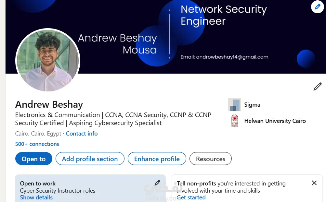Click the Andrew Beshay profile name heading
The width and height of the screenshot is (326, 202).
(x=49, y=104)
